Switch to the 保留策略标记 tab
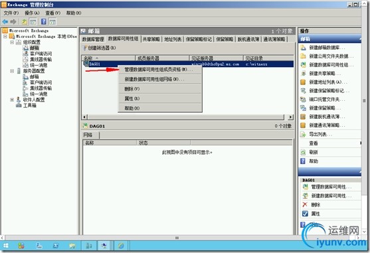This screenshot has width=370, height=253. [x=199, y=39]
